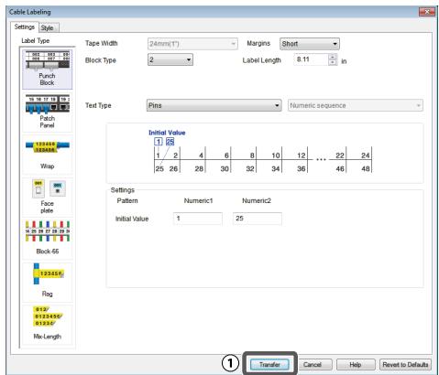Expand the Margins dropdown set to Short
439x375 pixels.
tap(309, 44)
